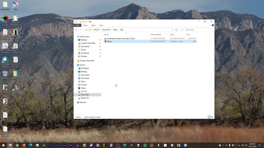Launch Premiere Pro from the taskbar
Screen dimensions: 264x148
[x=51, y=145]
